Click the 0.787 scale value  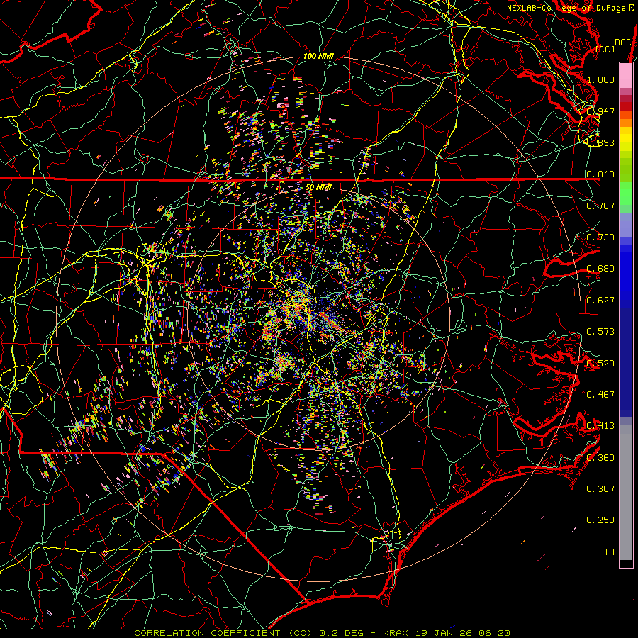coord(600,206)
